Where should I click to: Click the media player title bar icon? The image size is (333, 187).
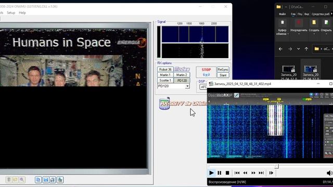click(211, 84)
